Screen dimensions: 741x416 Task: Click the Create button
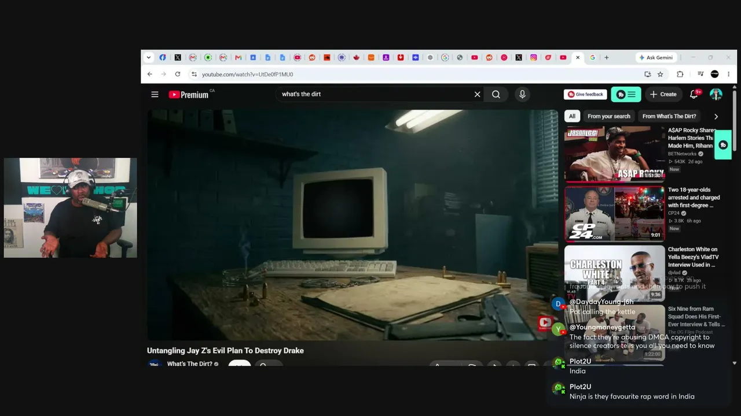coord(663,94)
